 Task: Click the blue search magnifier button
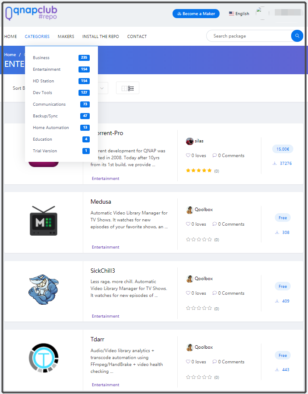[x=297, y=36]
